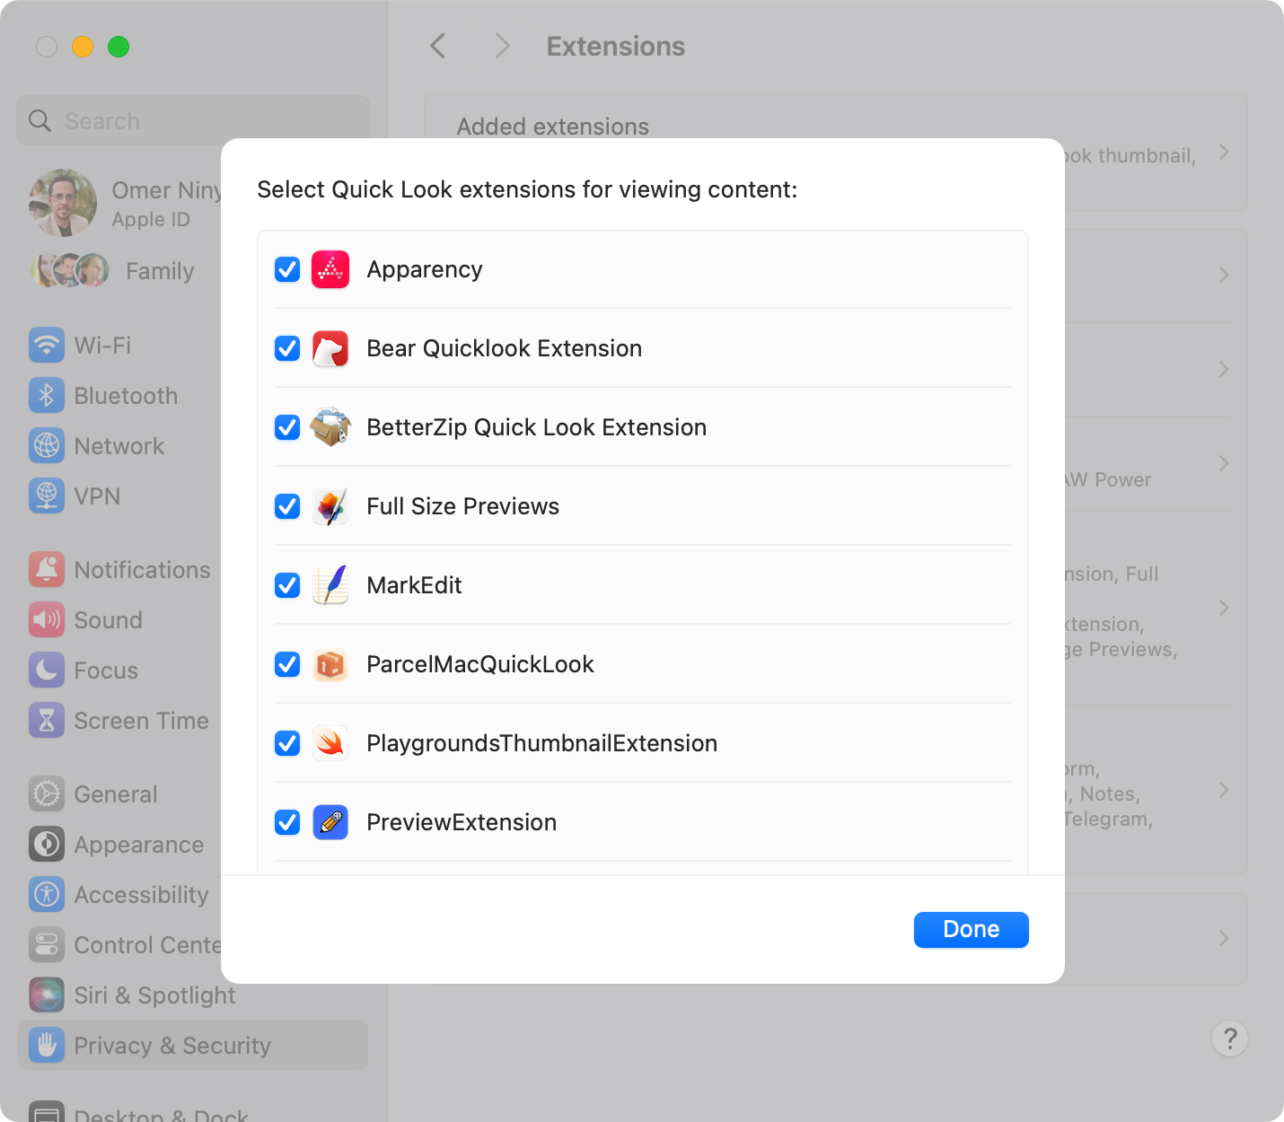Click the Bear Quicklook Extension icon
The image size is (1284, 1122).
click(330, 348)
